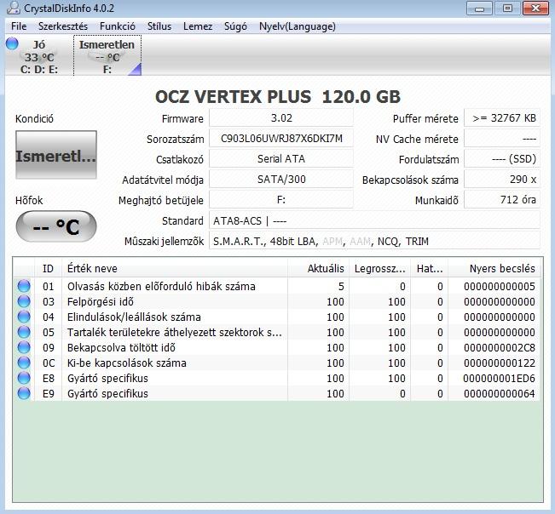The height and width of the screenshot is (514, 555).
Task: Click the ID column header
Action: click(48, 268)
